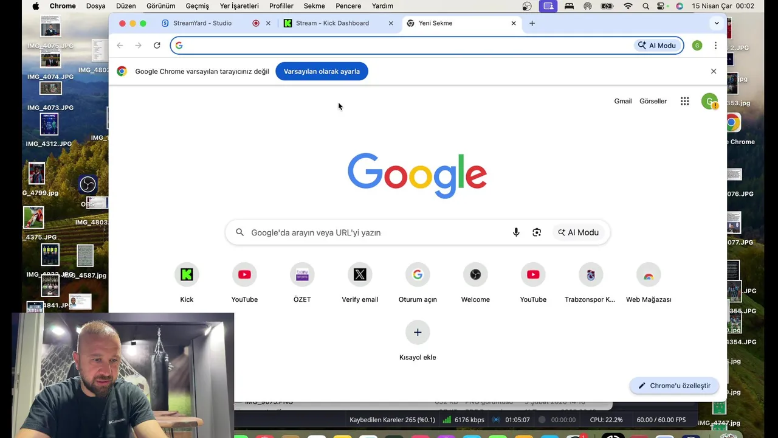778x438 pixels.
Task: Open the tab search dropdown arrow
Action: [x=717, y=23]
